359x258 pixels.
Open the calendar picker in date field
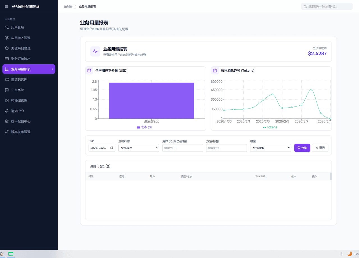(x=112, y=148)
